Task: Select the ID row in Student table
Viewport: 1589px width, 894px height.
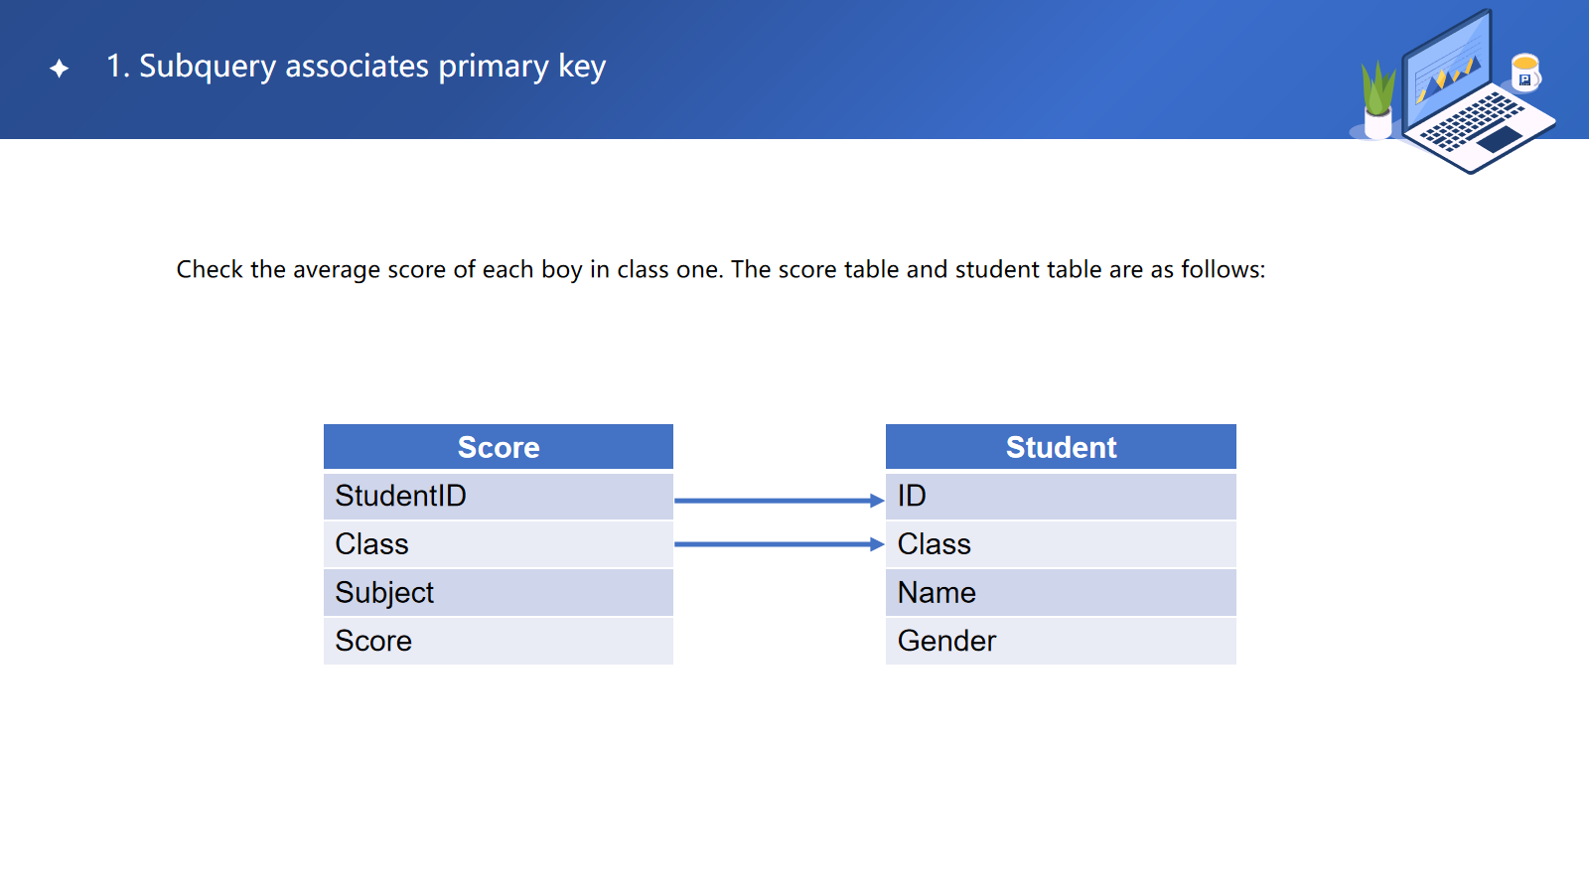Action: tap(1061, 496)
